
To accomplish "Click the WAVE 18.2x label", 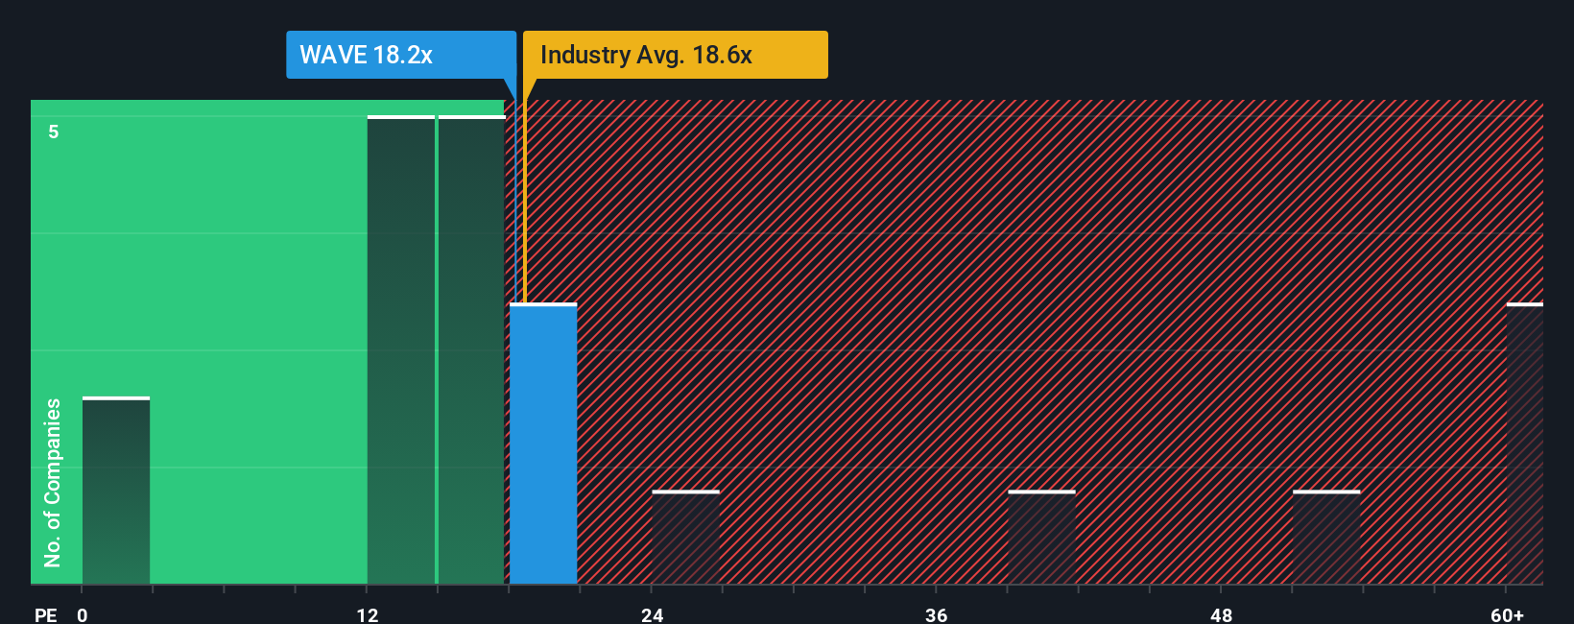I will click(x=400, y=55).
